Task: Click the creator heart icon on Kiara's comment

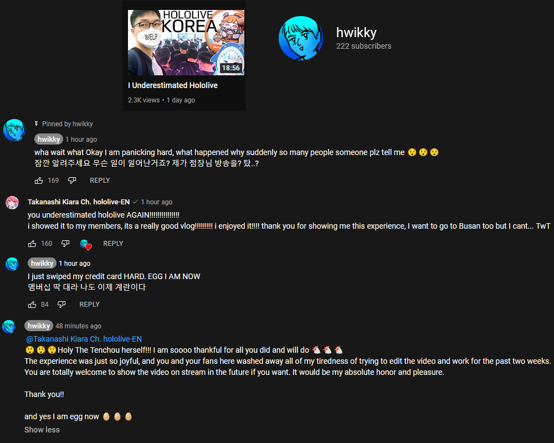Action: (86, 244)
